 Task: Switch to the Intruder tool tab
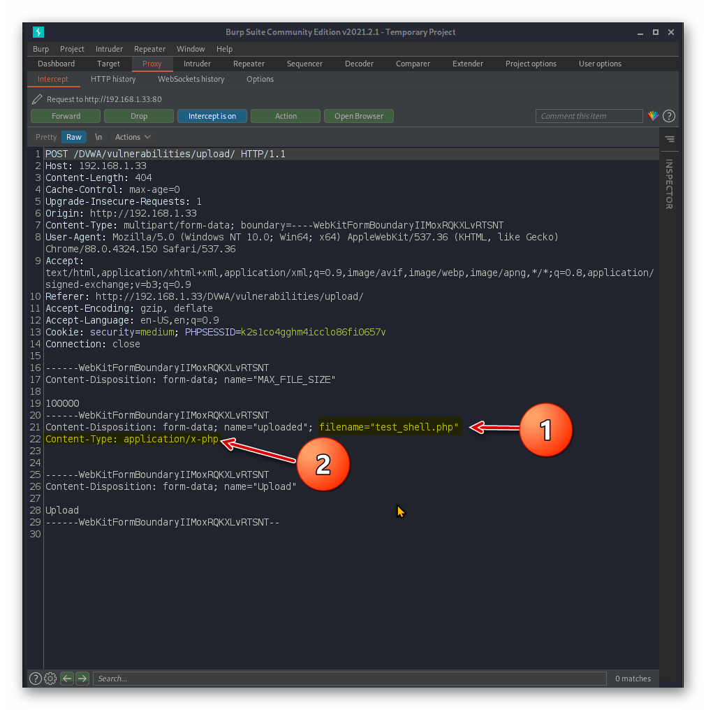tap(198, 64)
